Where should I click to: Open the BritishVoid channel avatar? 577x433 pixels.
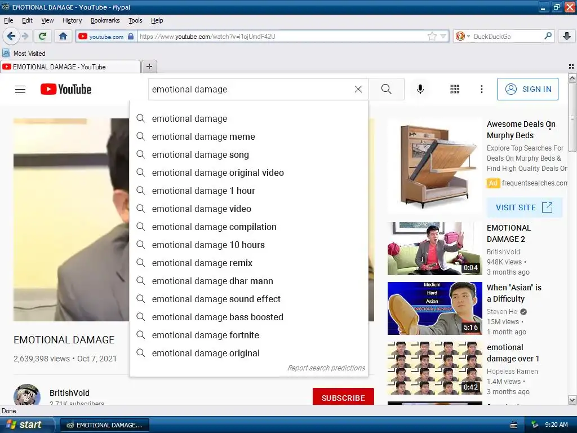tap(27, 395)
